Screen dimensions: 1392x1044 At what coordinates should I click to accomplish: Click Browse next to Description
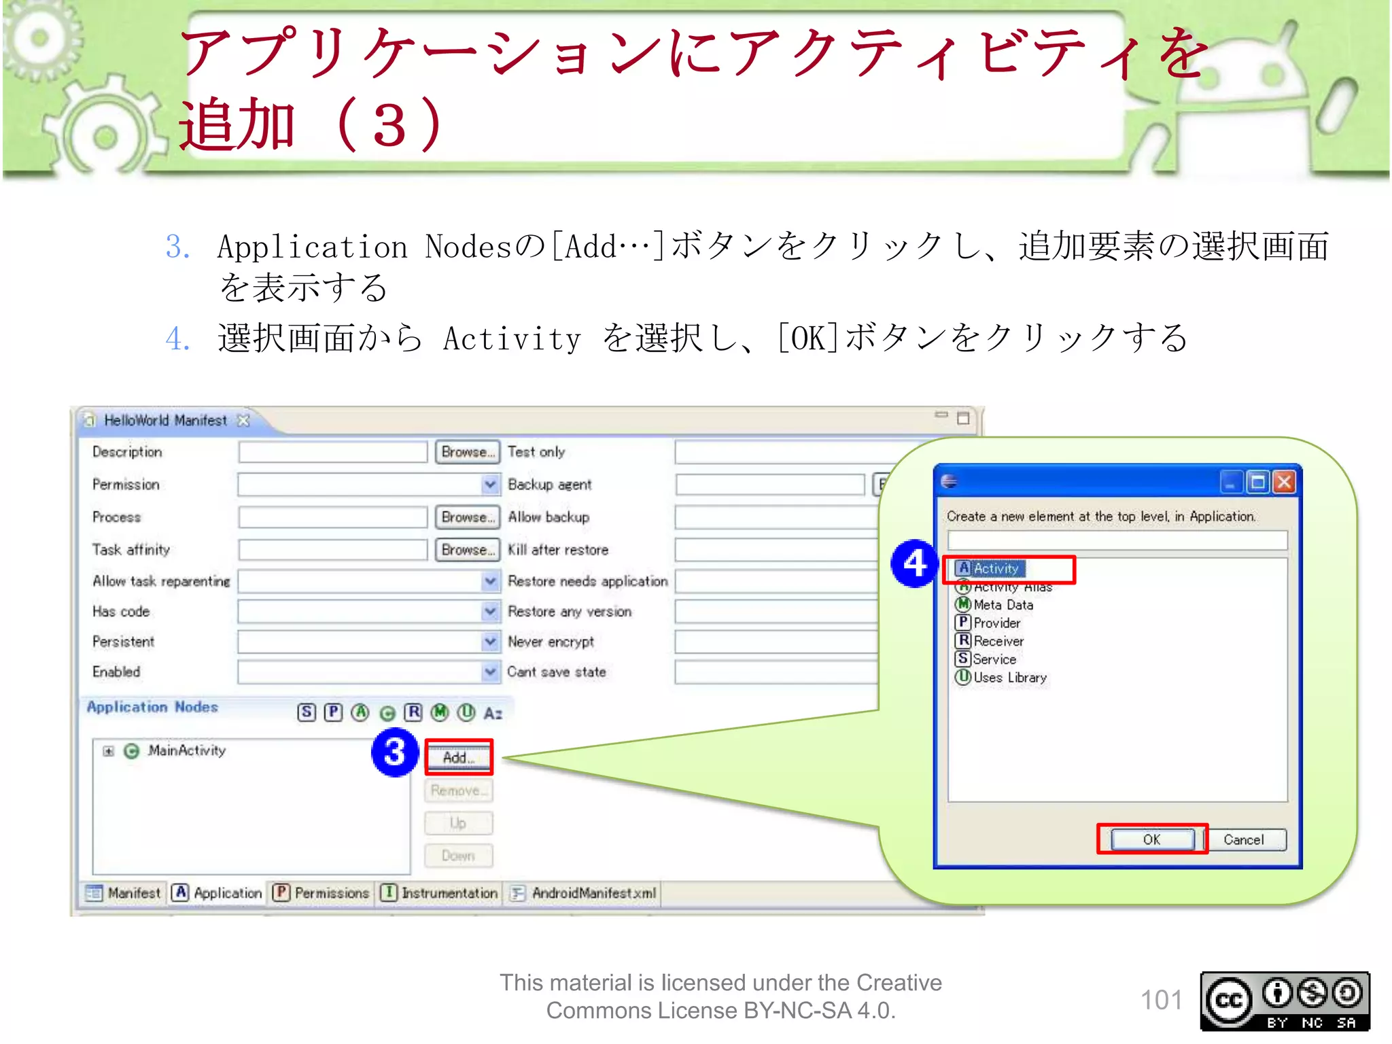pyautogui.click(x=468, y=452)
